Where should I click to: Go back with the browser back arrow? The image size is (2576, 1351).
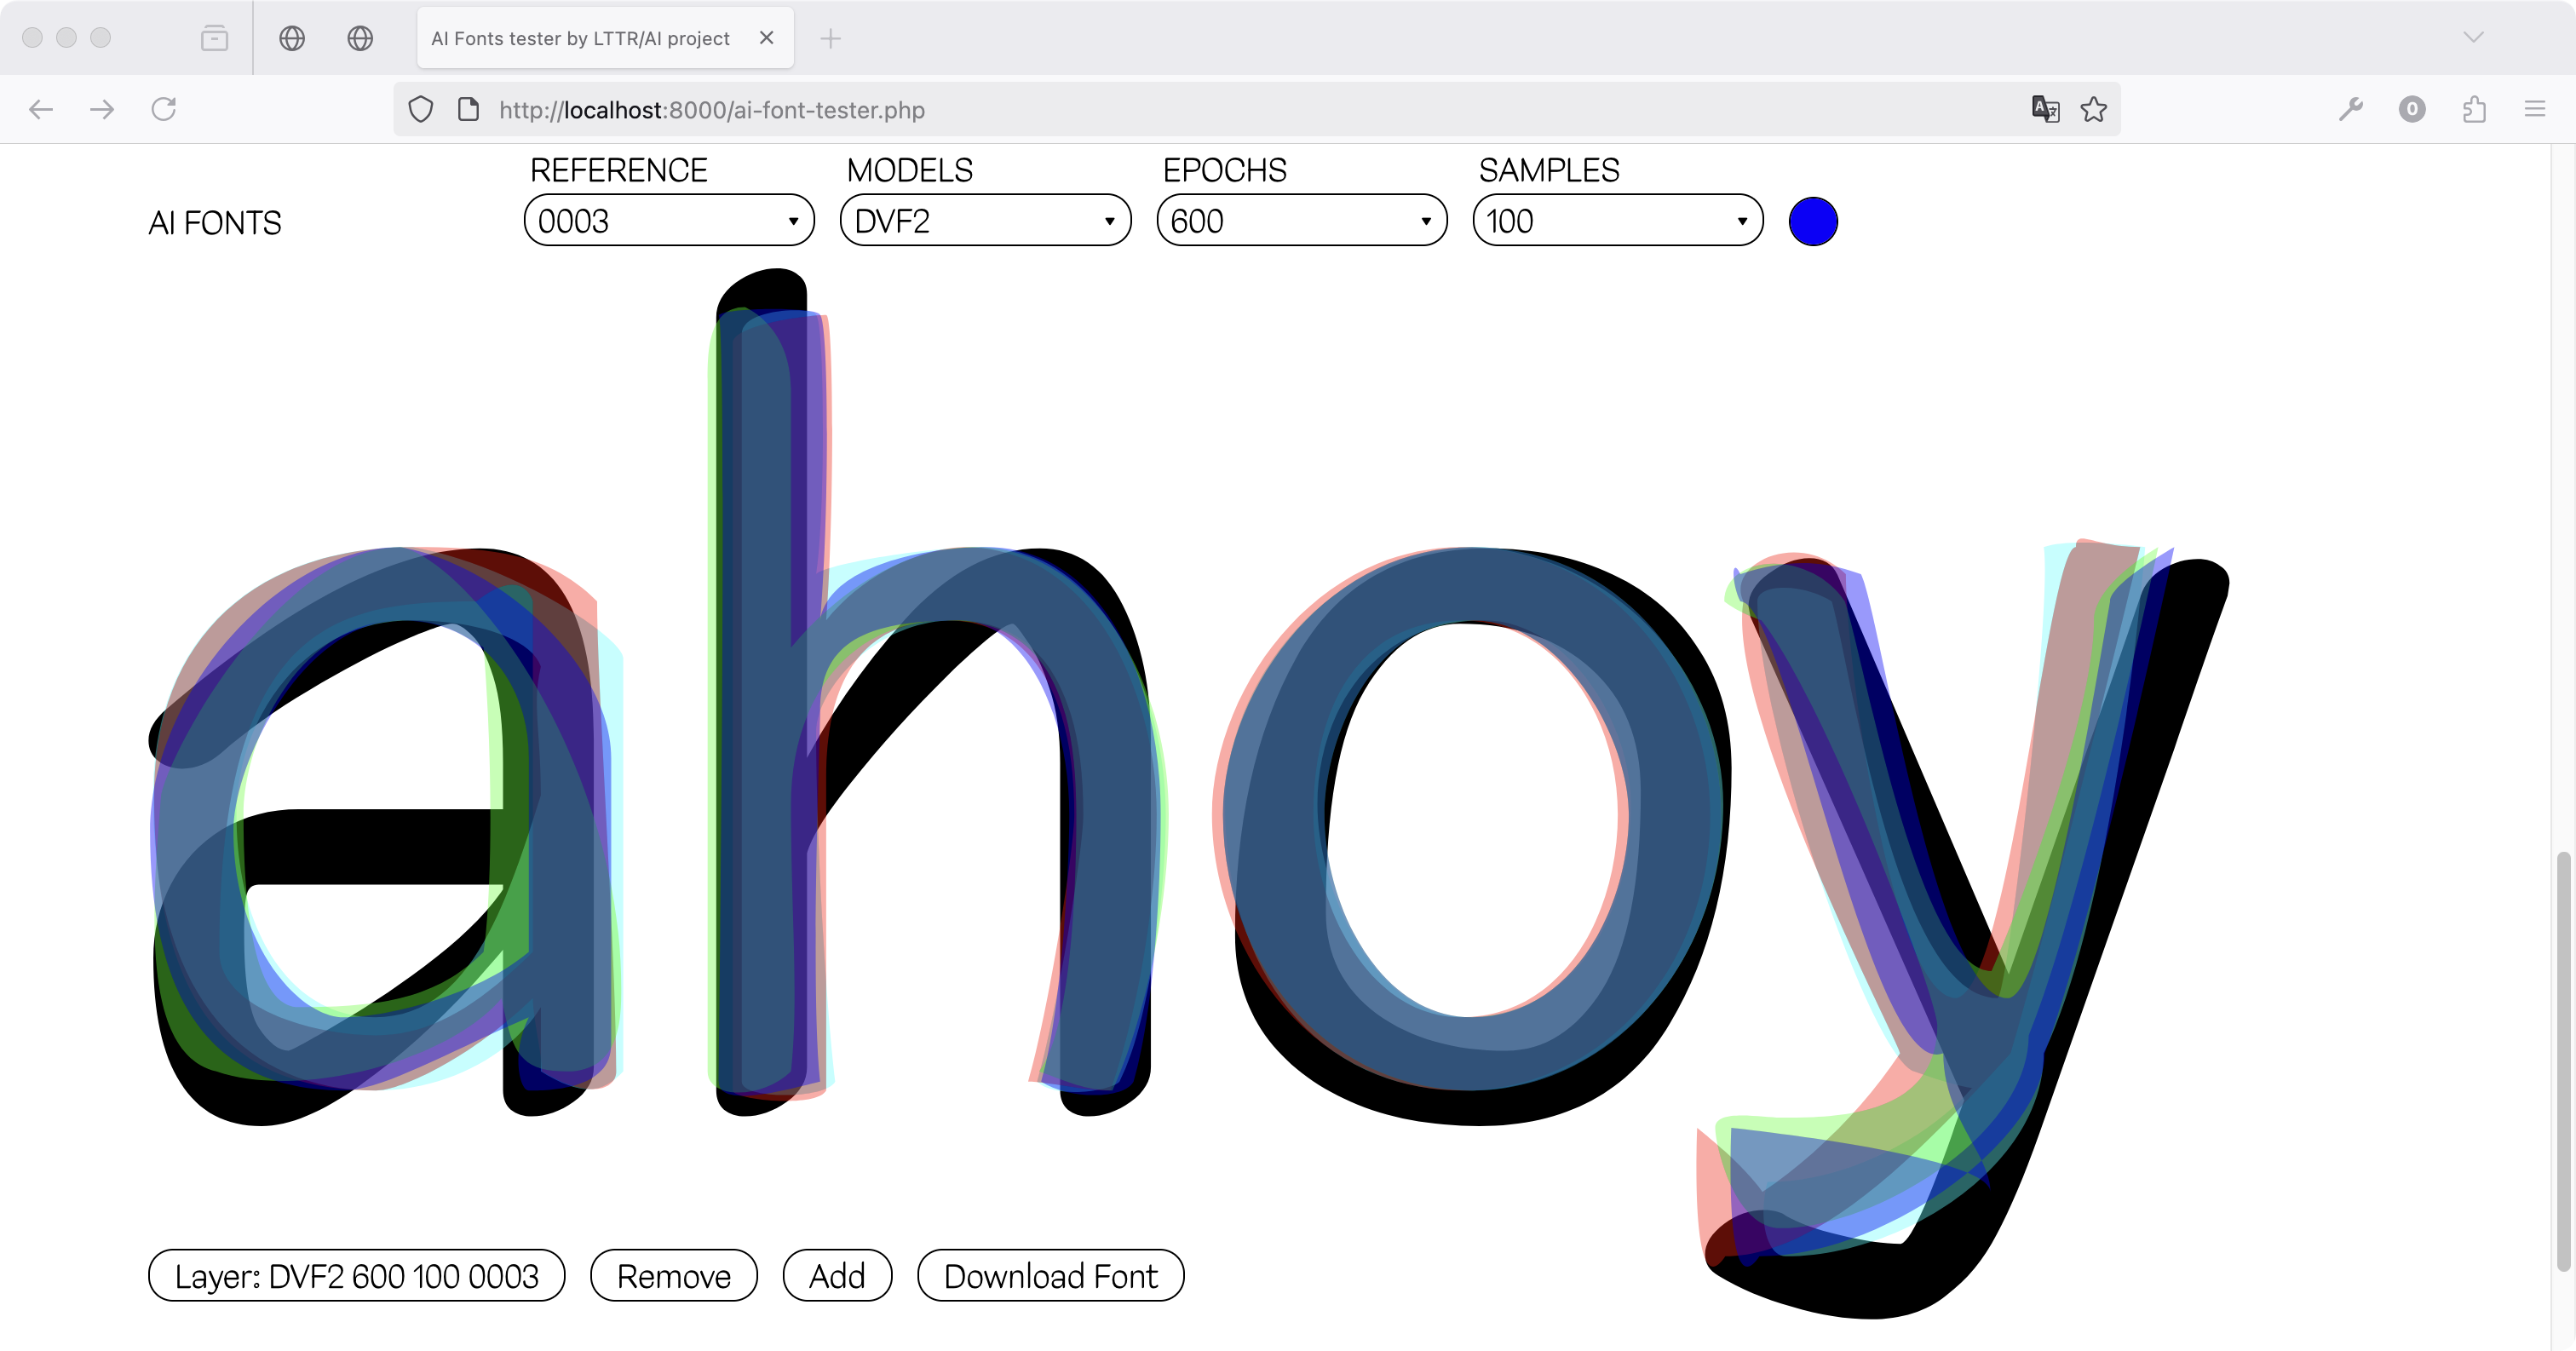coord(41,109)
